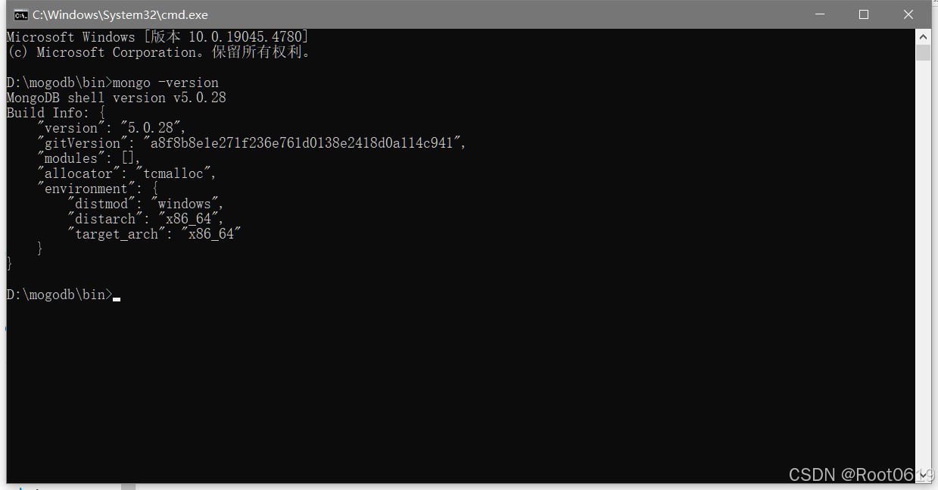Click the 'MongoDB shell version v5.0.28' line
938x490 pixels.
pyautogui.click(x=117, y=98)
